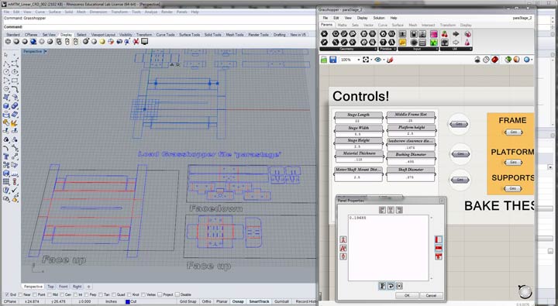Open the Solid Tools toolbar tab in Rhino
Image resolution: width=558 pixels, height=306 pixels.
click(213, 35)
